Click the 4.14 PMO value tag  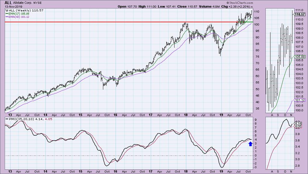298,123
